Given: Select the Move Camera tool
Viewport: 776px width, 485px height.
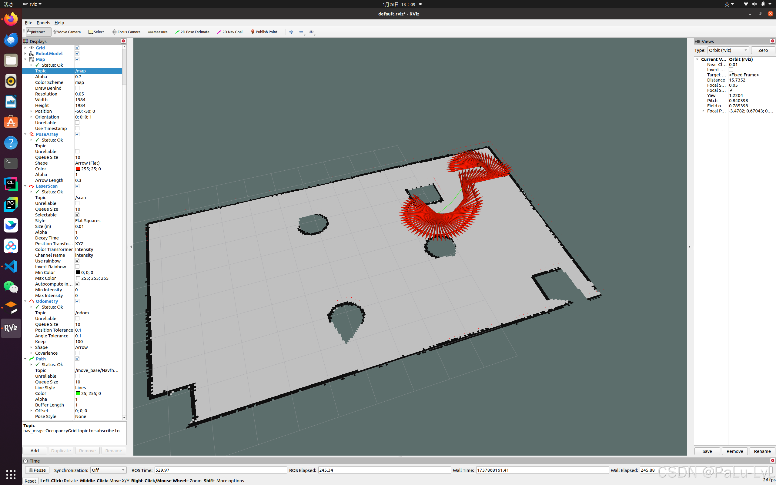Looking at the screenshot, I should pyautogui.click(x=67, y=32).
